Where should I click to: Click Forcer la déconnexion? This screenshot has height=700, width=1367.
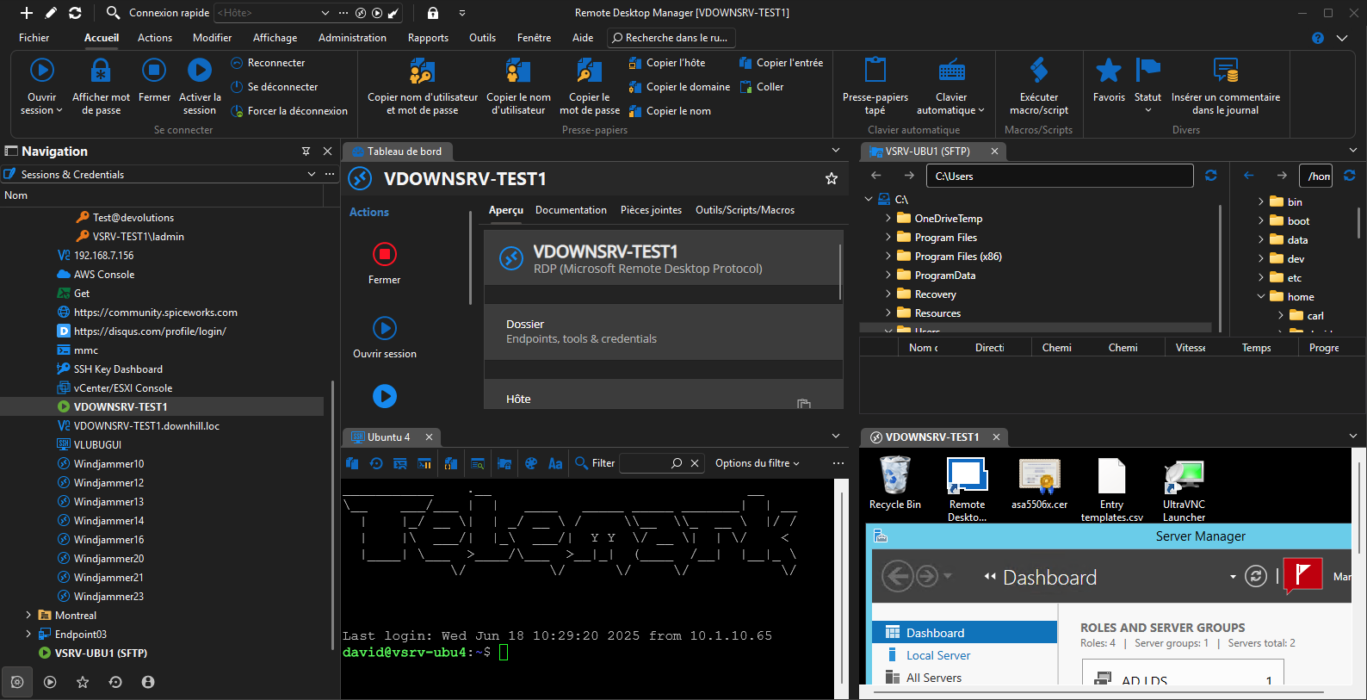click(289, 111)
